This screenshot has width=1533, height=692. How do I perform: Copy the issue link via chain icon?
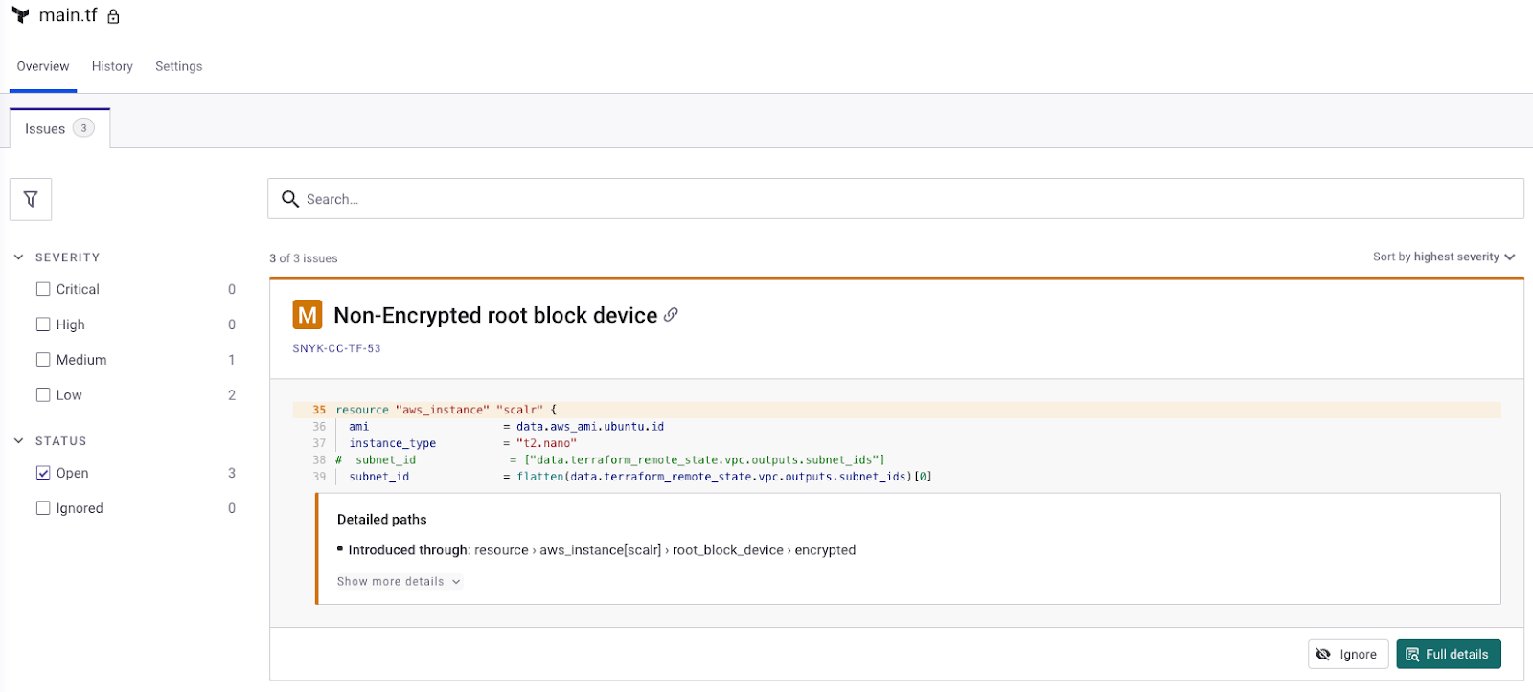(x=671, y=314)
